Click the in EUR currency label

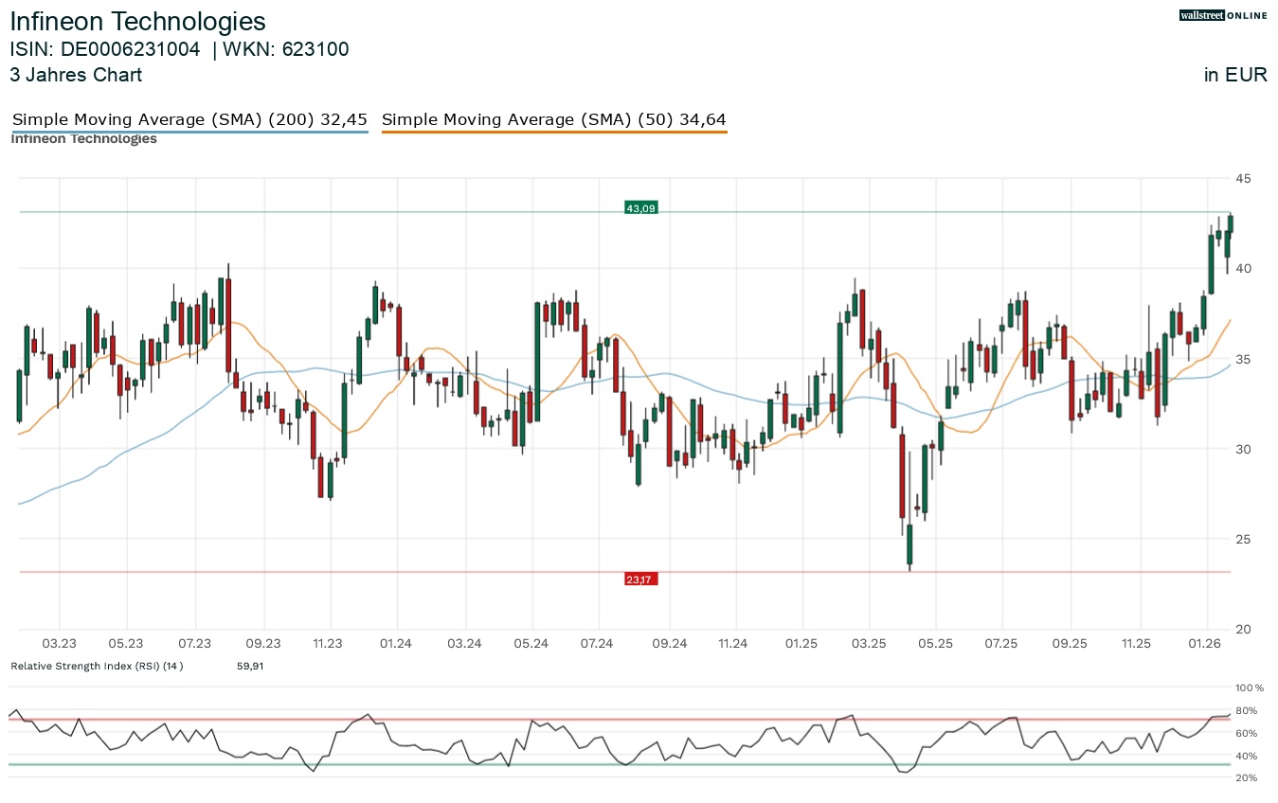[1235, 75]
